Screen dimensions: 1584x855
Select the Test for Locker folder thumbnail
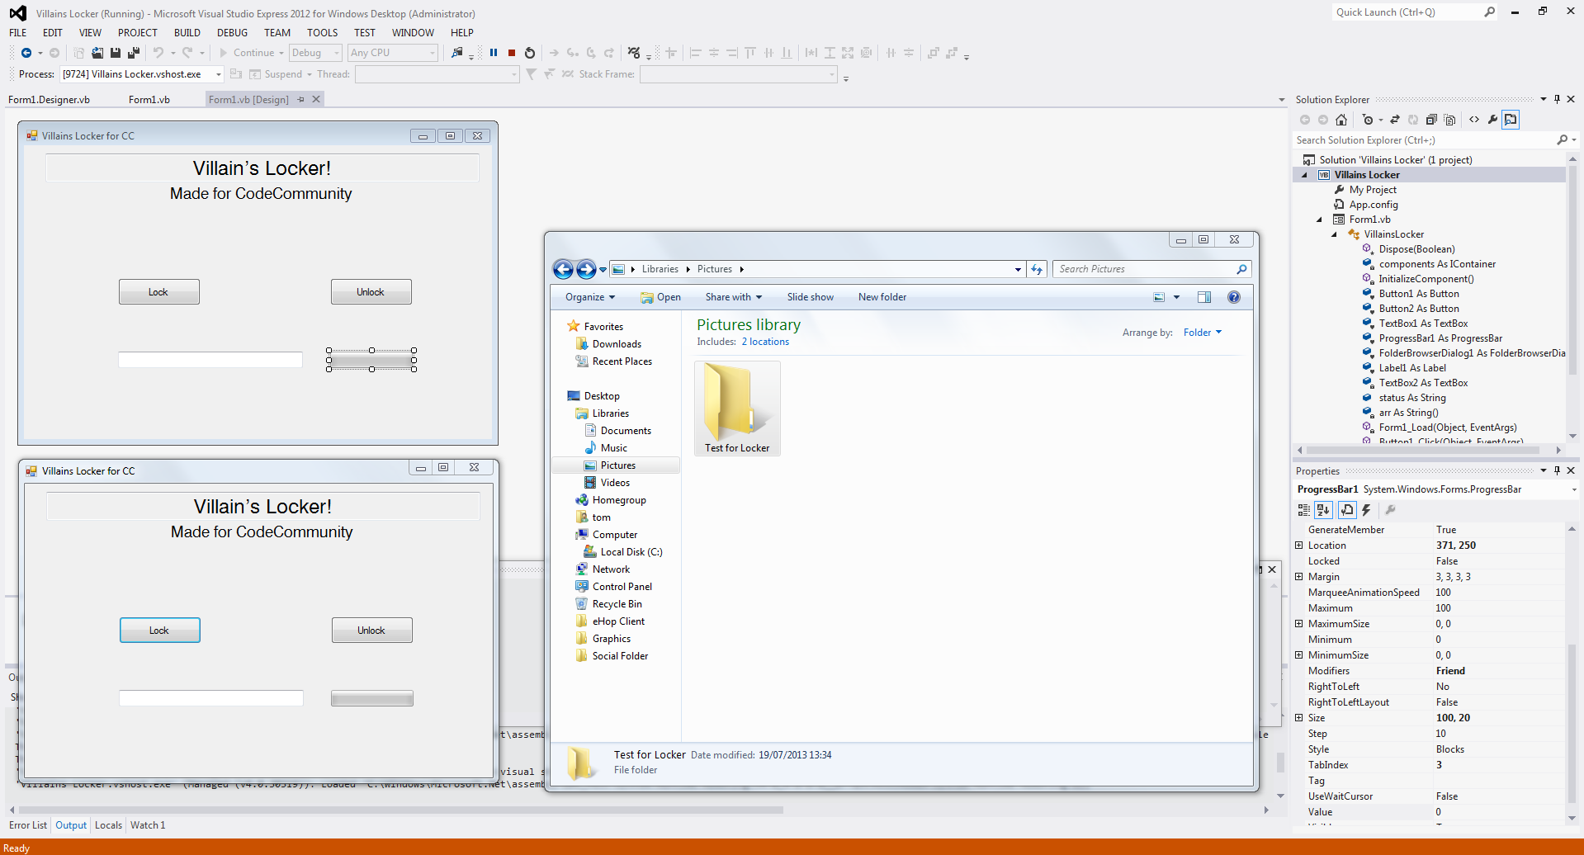click(x=737, y=409)
